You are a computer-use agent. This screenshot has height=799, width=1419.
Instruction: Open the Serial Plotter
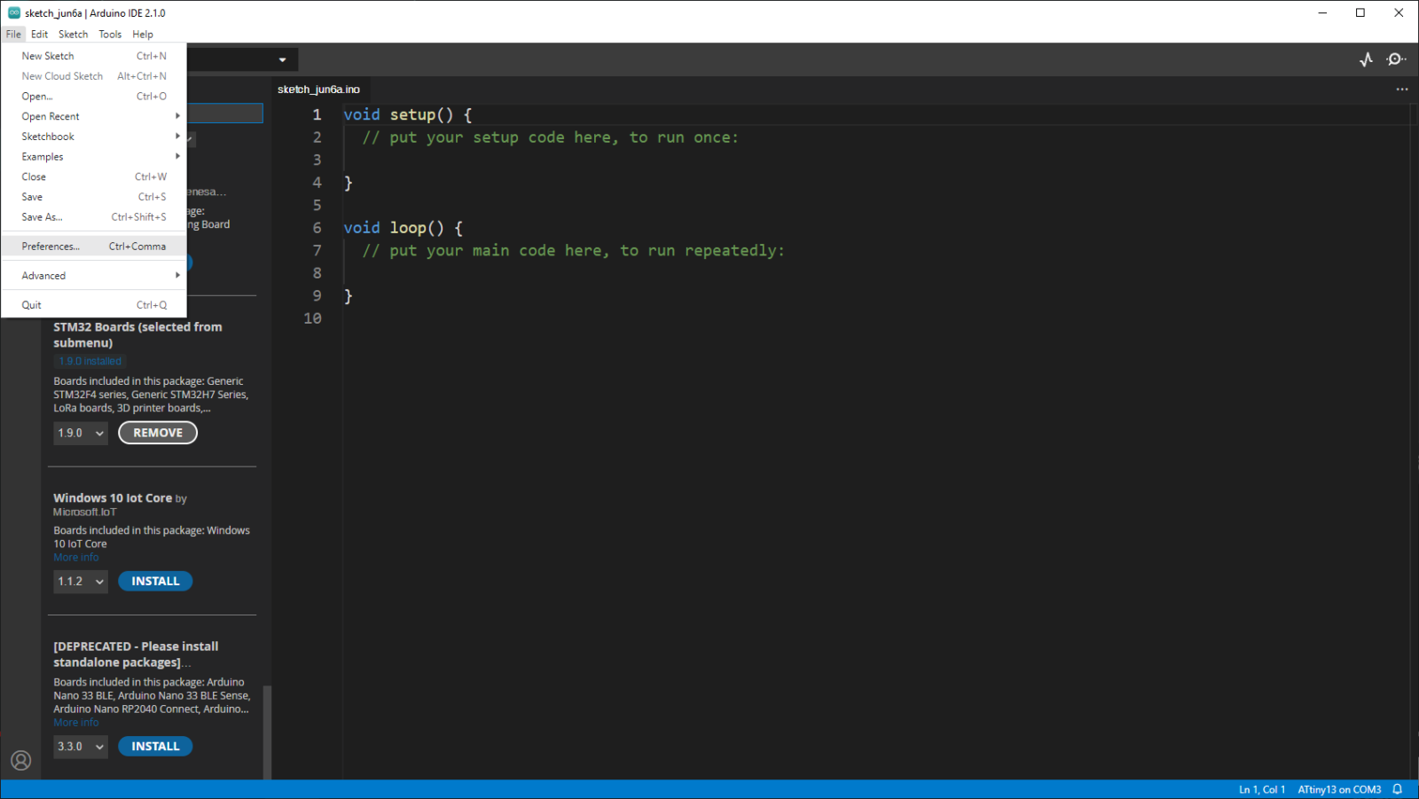click(x=1366, y=59)
